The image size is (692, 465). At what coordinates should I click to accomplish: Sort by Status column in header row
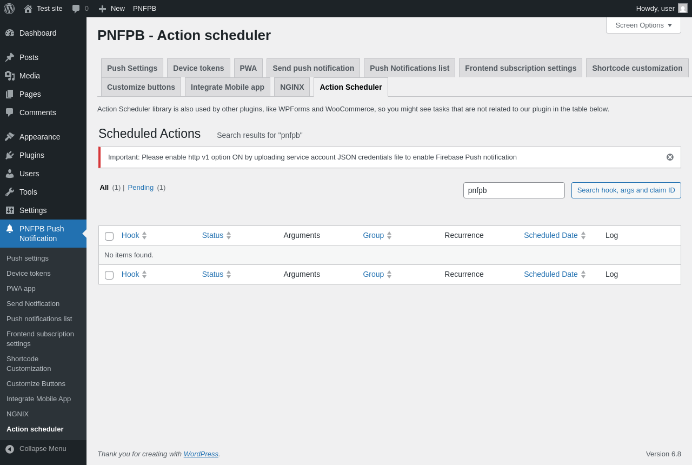point(212,235)
